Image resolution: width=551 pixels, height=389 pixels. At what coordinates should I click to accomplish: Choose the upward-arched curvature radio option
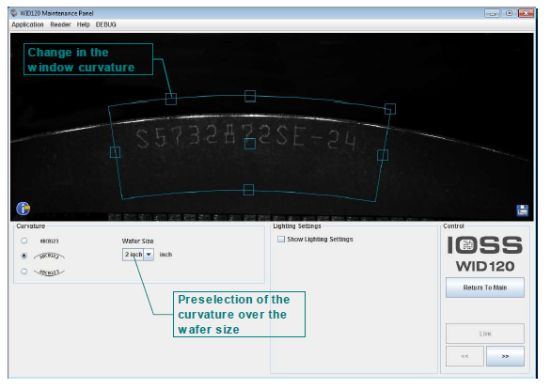coord(24,256)
